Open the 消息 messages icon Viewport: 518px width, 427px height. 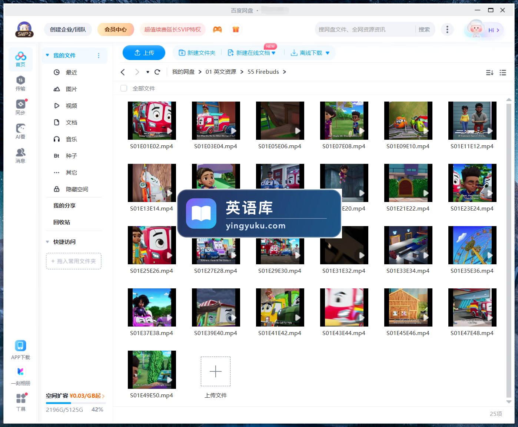point(20,156)
